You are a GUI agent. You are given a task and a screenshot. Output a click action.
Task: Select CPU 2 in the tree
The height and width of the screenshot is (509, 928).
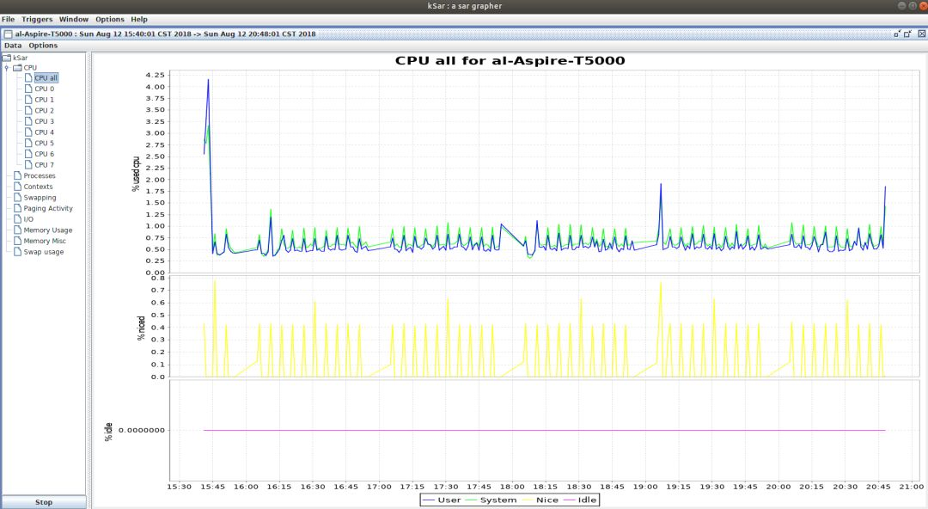(x=45, y=110)
